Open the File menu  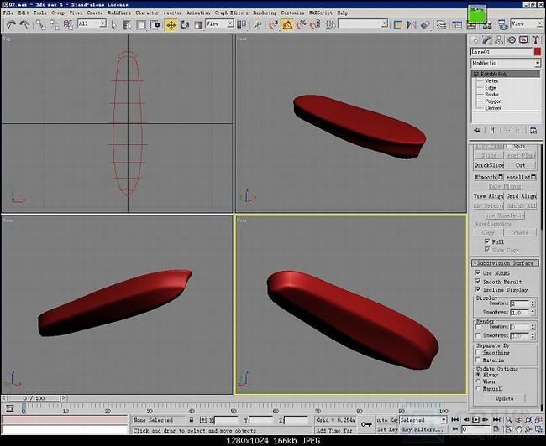pos(8,13)
